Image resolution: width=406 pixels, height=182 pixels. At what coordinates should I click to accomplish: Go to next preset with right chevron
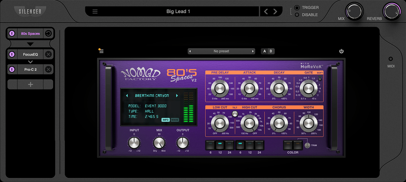point(275,11)
